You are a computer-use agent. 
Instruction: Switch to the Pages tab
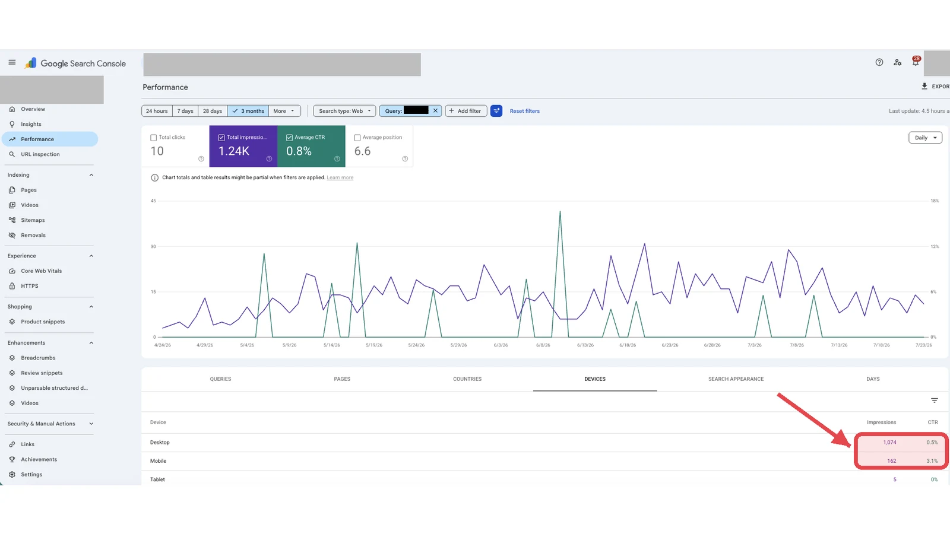342,379
